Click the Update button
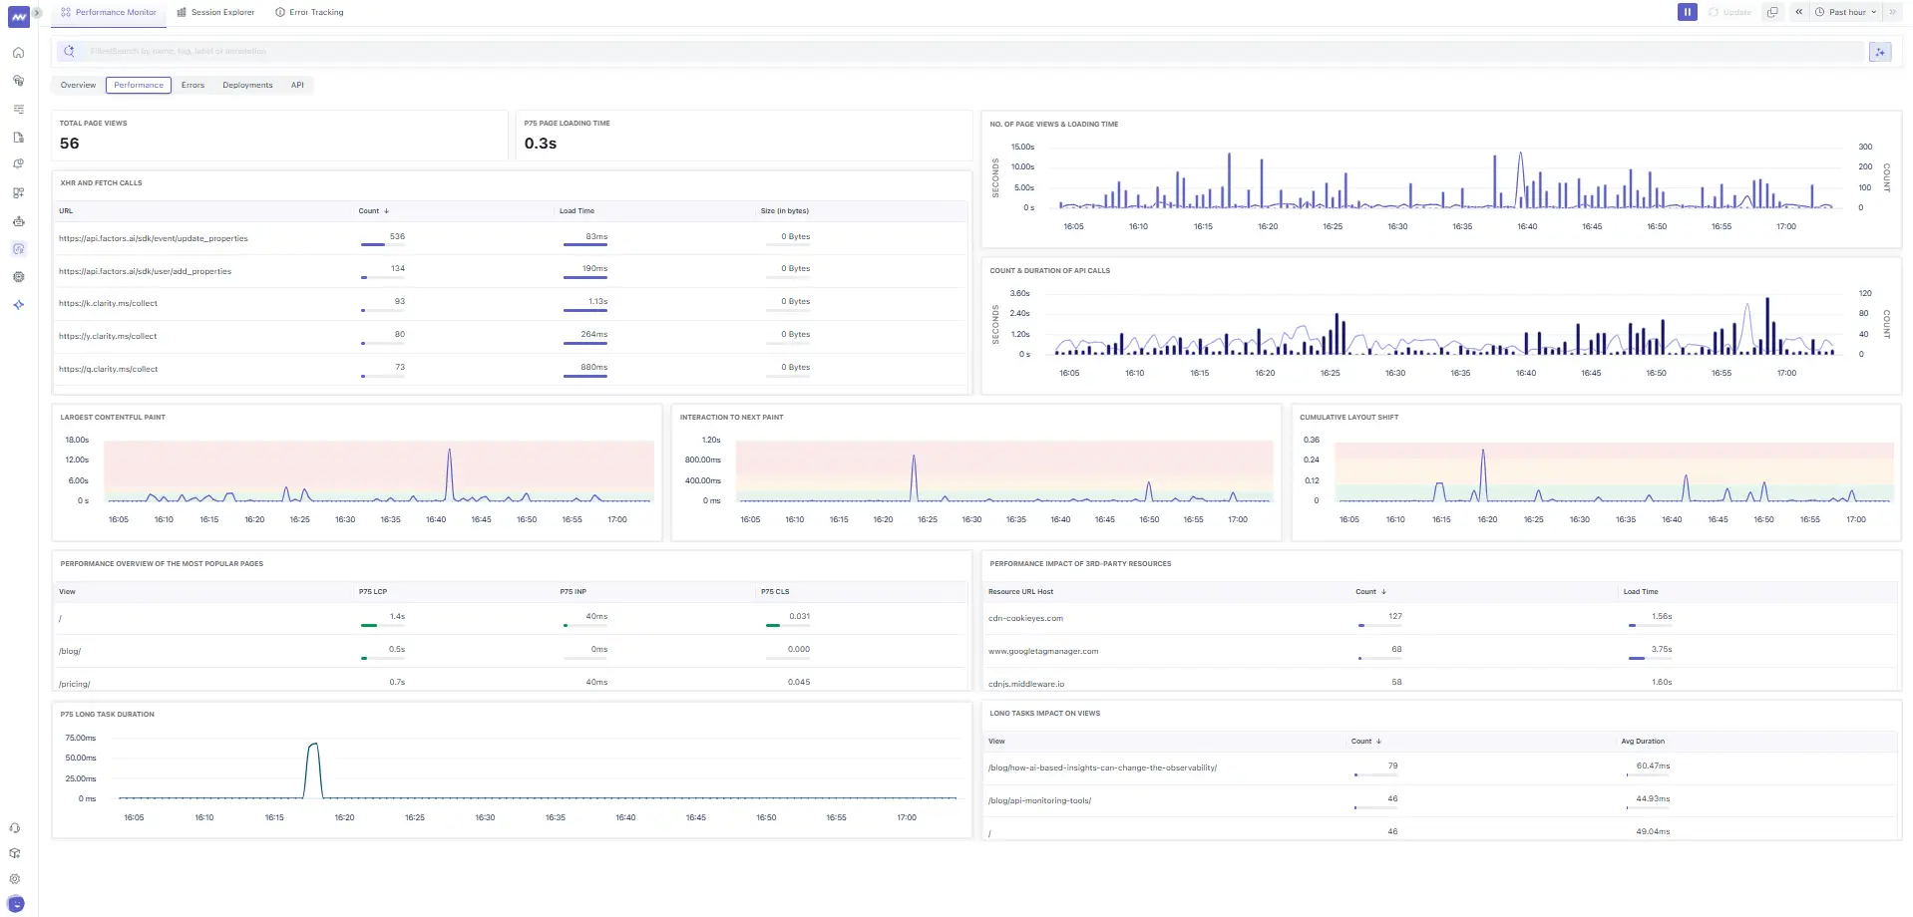The width and height of the screenshot is (1913, 917). 1730,11
